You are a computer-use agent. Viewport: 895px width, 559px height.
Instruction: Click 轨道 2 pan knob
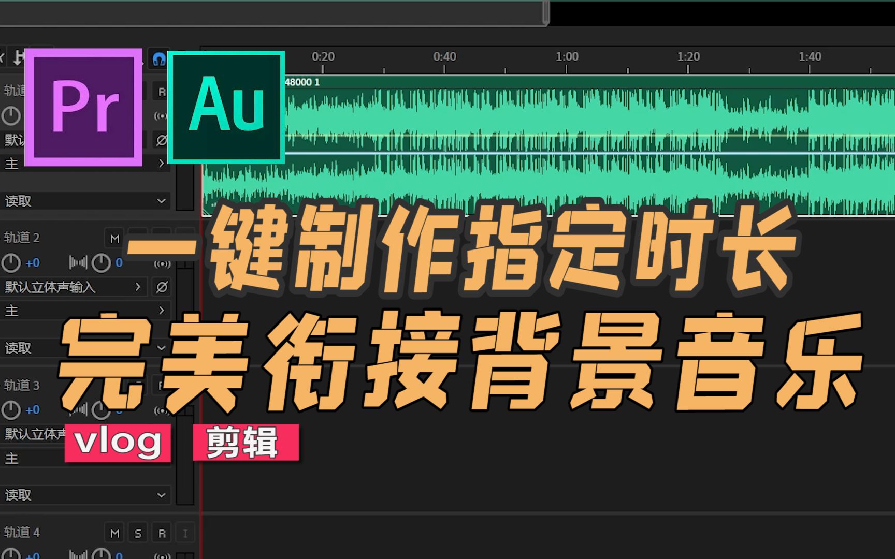pyautogui.click(x=101, y=263)
